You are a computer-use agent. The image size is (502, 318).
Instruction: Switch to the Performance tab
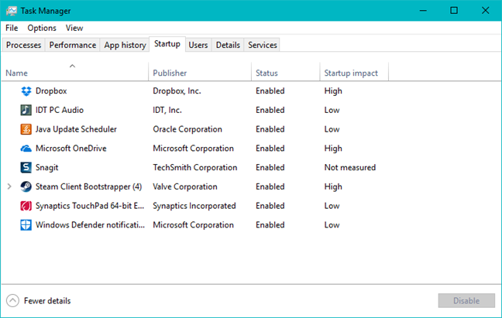[73, 45]
